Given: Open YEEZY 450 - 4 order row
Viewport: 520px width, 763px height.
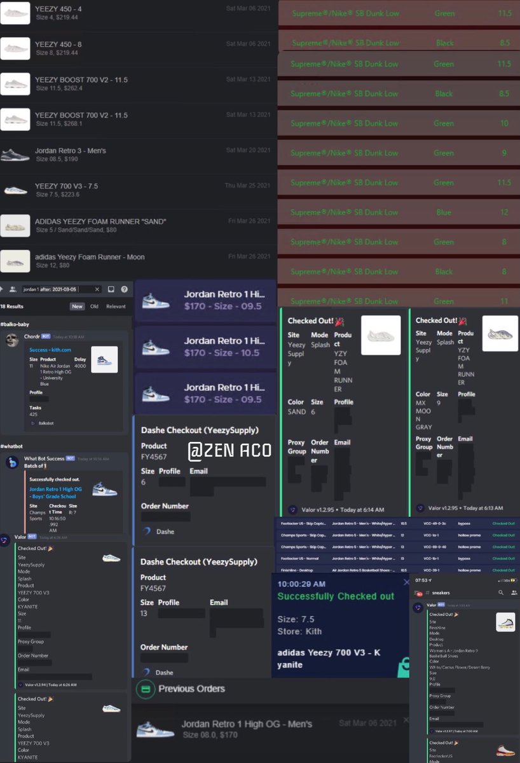Looking at the screenshot, I should tap(139, 13).
